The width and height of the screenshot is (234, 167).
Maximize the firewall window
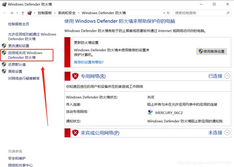point(214,4)
